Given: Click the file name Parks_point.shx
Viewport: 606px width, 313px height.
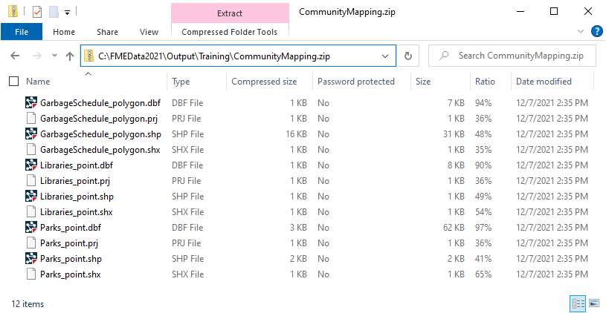Looking at the screenshot, I should [71, 274].
